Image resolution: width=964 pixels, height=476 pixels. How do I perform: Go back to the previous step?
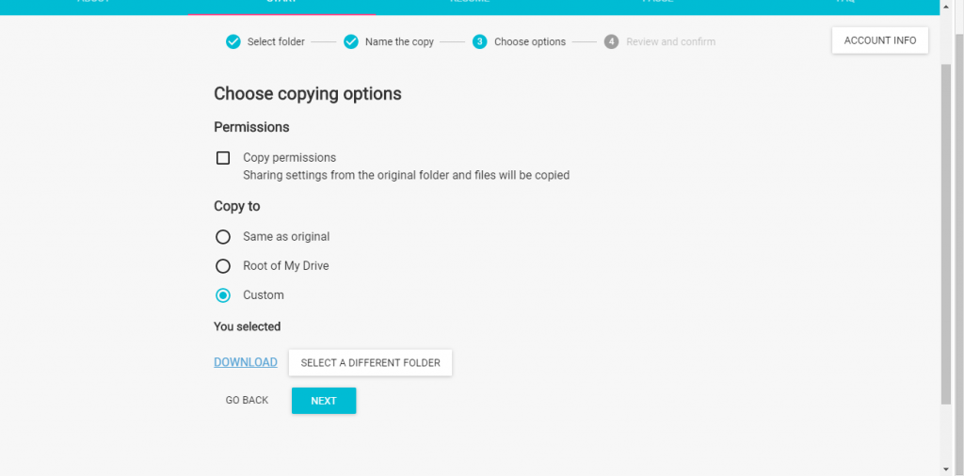248,401
